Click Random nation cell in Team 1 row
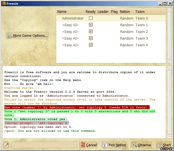Viewport: 174px width, 151px height. point(127,25)
